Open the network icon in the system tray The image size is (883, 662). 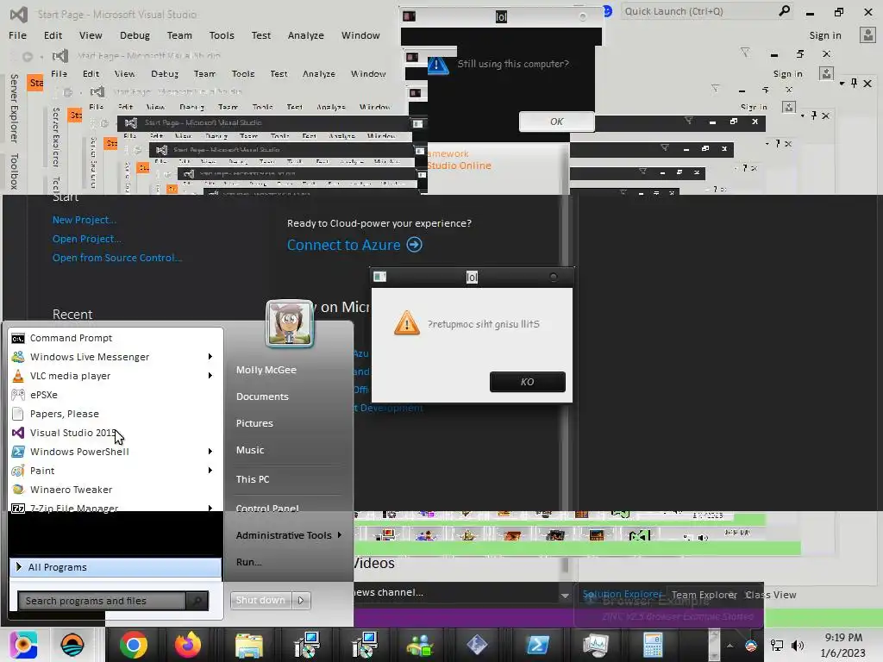pos(777,646)
